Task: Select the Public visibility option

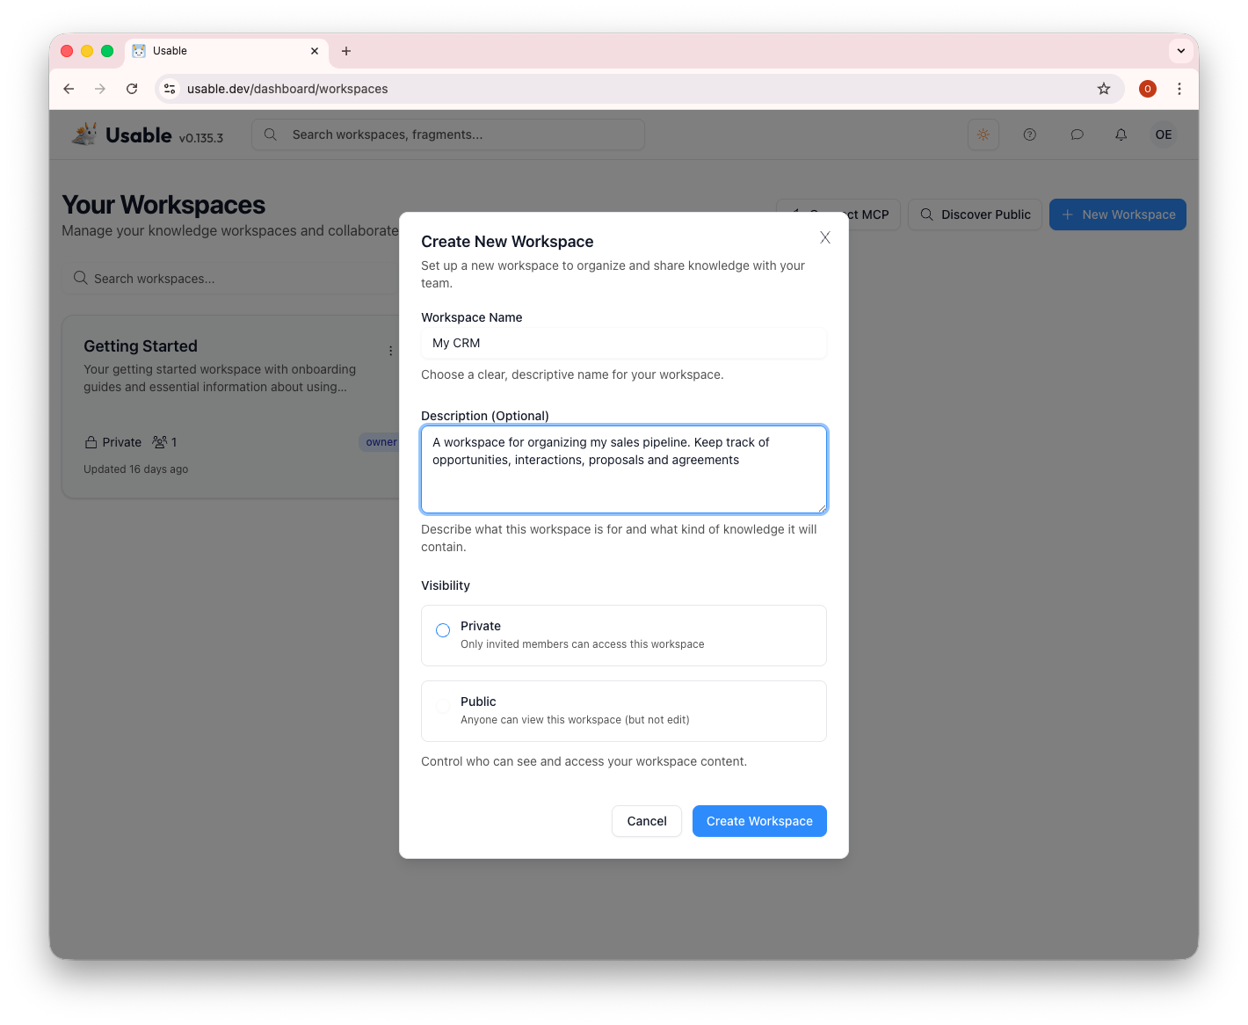Action: [443, 706]
